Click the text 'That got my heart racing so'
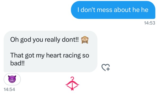Viewport: 159px width, 98px height. [50, 56]
